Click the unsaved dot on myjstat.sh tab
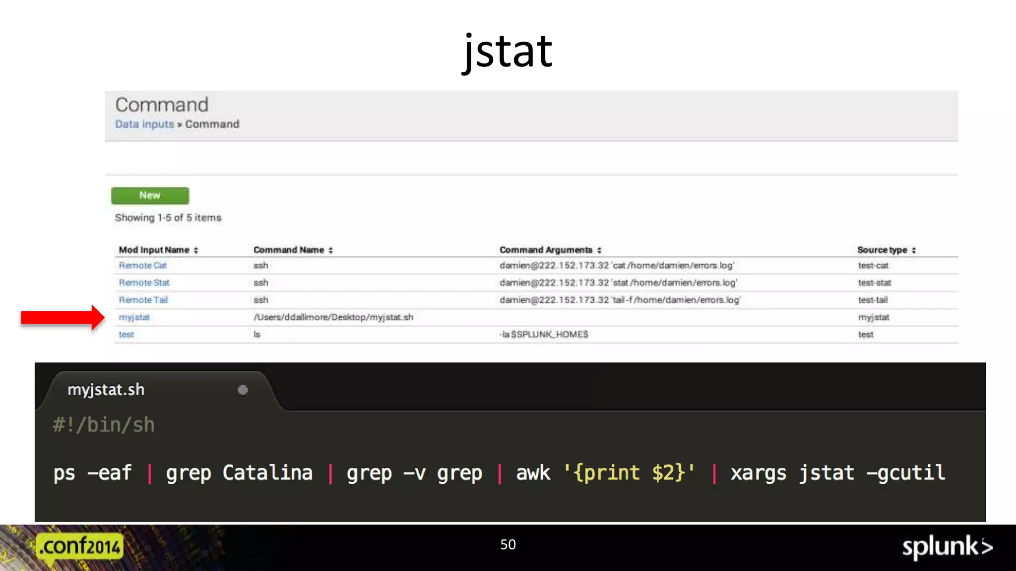Viewport: 1016px width, 571px height. point(243,390)
